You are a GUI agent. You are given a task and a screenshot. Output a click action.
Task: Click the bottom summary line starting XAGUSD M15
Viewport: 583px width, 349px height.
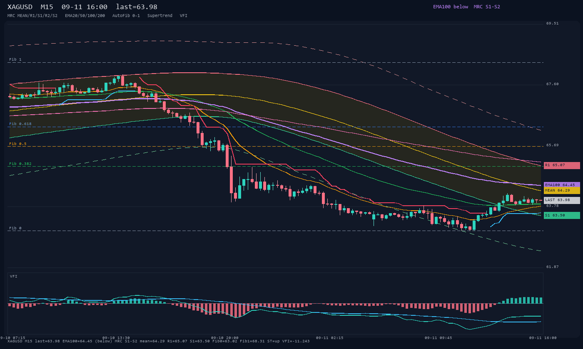(159, 342)
